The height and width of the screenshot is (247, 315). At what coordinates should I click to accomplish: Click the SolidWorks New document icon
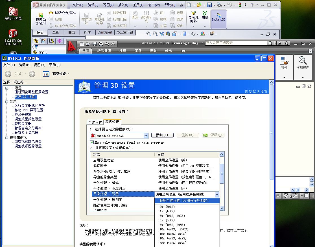[189, 5]
